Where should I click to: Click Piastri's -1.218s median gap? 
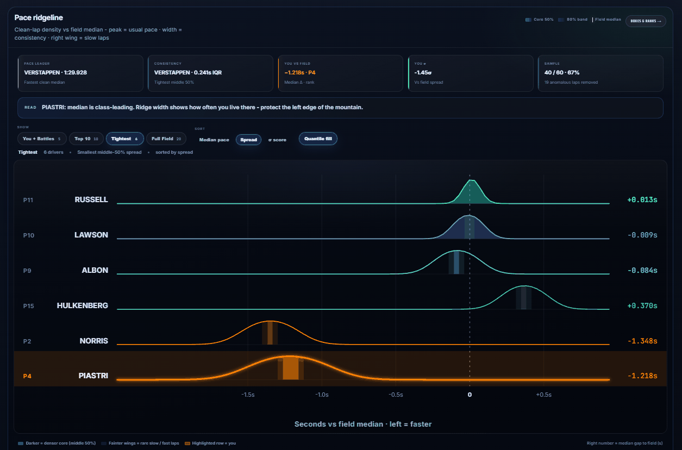tap(642, 376)
